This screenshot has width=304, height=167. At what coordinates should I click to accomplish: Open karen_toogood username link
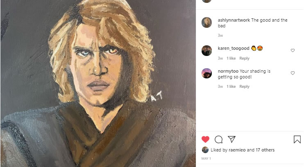234,48
